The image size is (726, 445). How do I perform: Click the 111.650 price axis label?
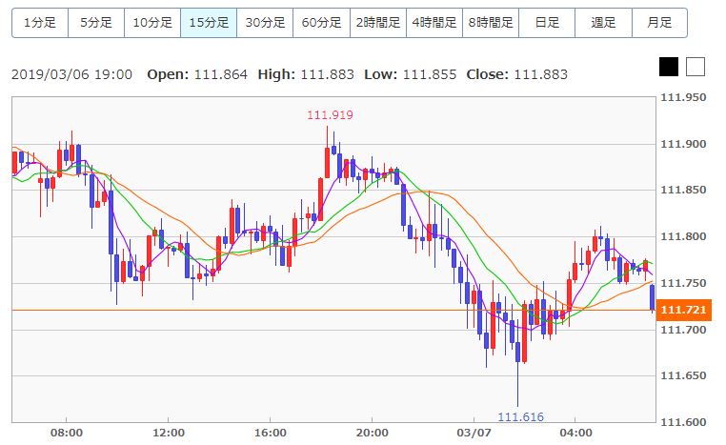click(x=683, y=375)
